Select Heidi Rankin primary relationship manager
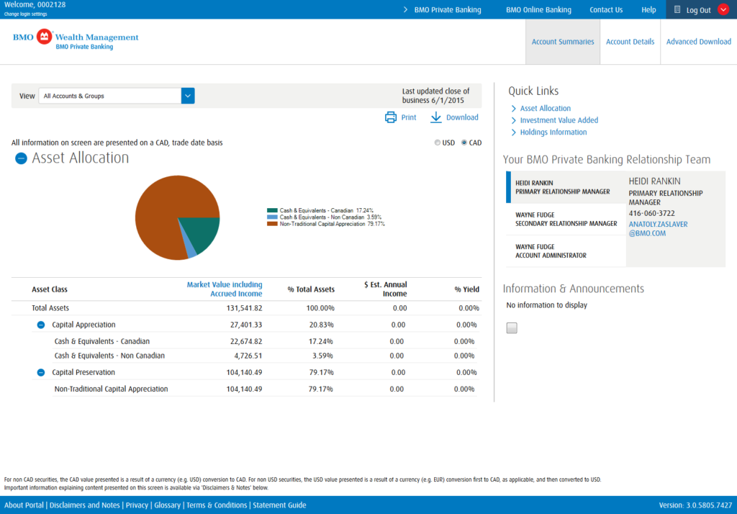737x514 pixels. coord(566,187)
